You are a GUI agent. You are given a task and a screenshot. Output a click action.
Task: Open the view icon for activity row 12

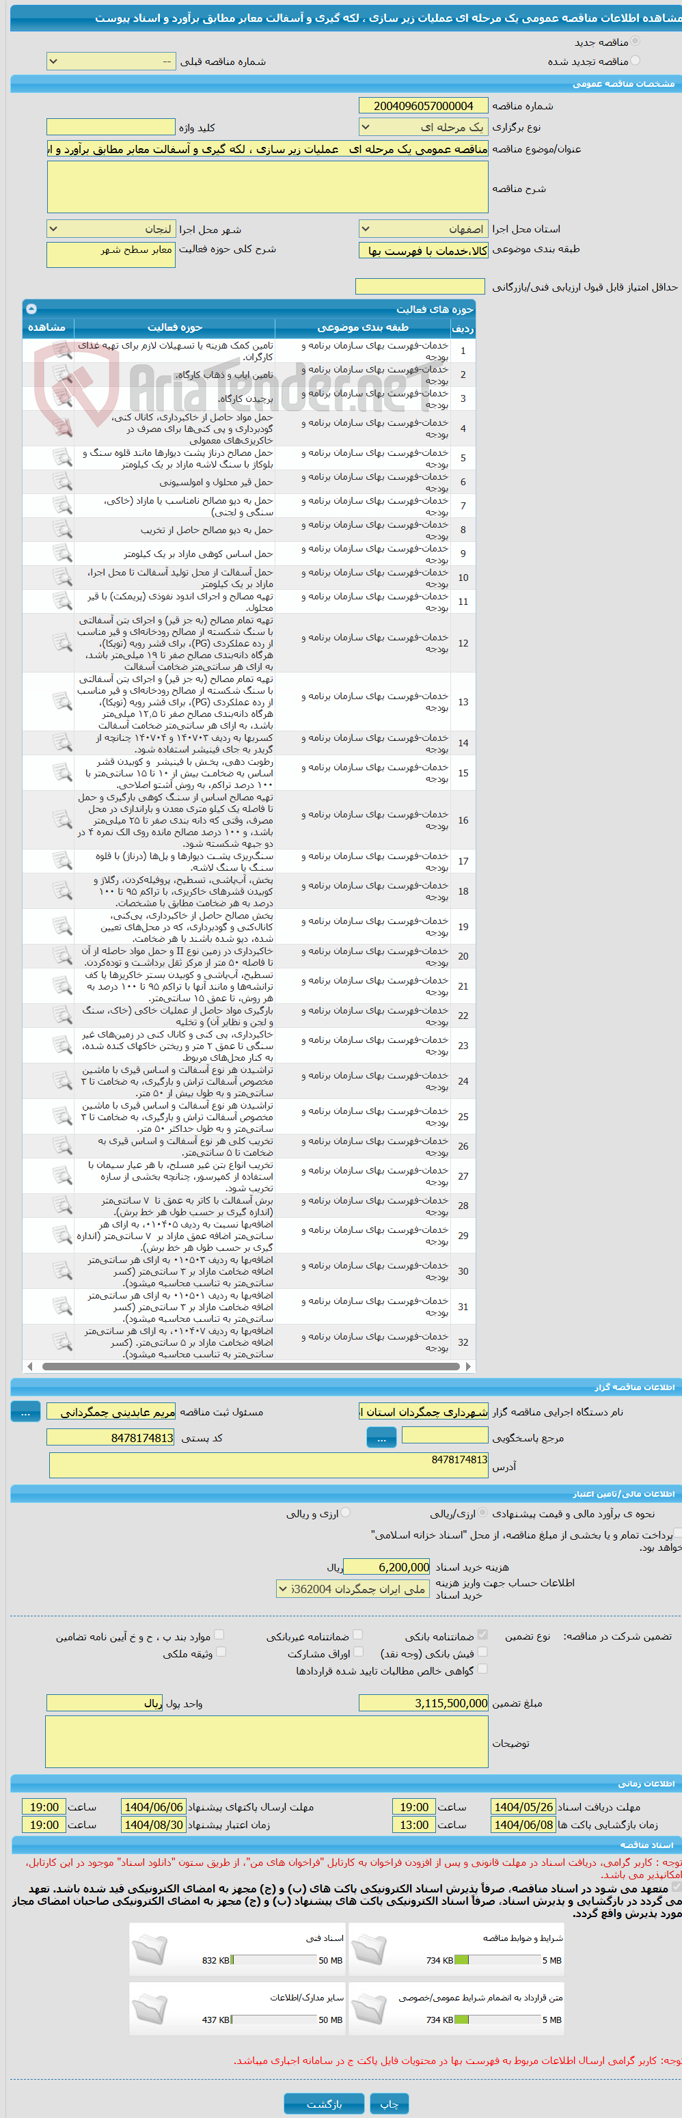(62, 643)
